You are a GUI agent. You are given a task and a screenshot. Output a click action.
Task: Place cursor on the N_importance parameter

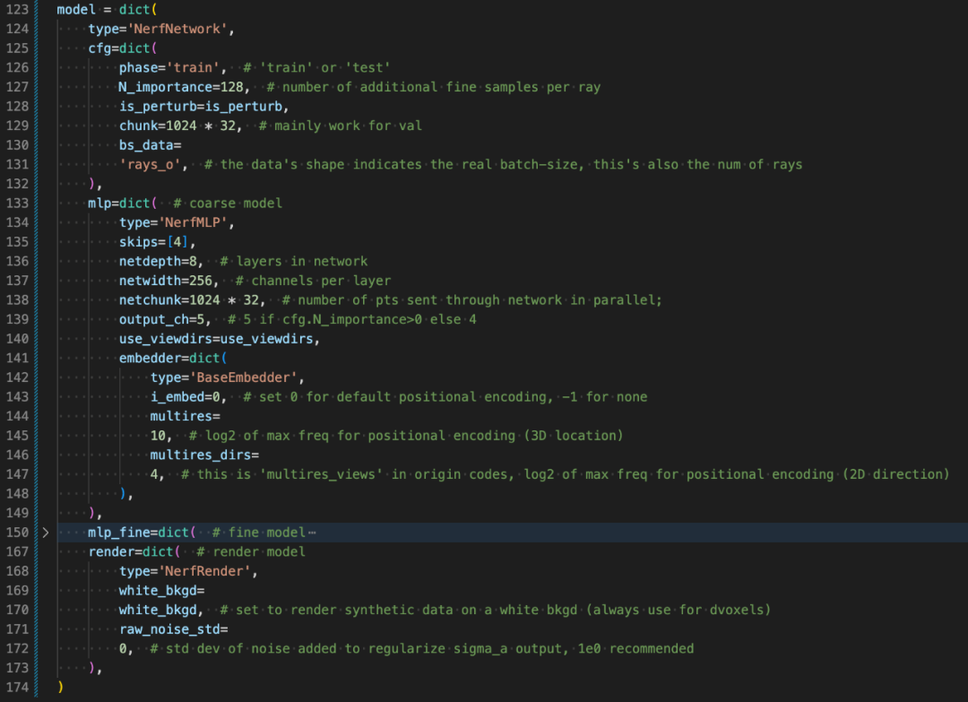[x=164, y=88]
